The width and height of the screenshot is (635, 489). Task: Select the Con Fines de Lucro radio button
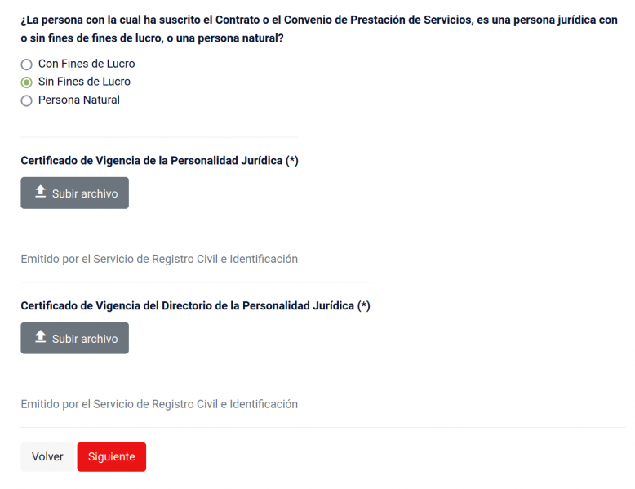tap(26, 64)
